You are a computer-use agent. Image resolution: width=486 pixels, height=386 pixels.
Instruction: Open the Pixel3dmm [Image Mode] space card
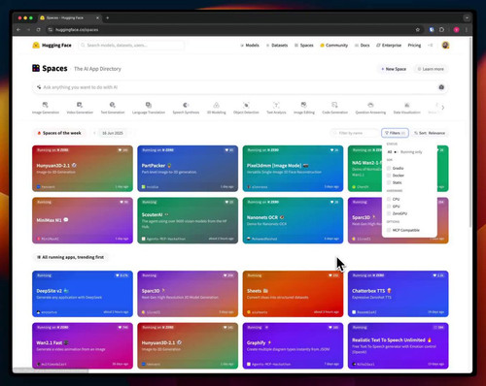coord(293,169)
